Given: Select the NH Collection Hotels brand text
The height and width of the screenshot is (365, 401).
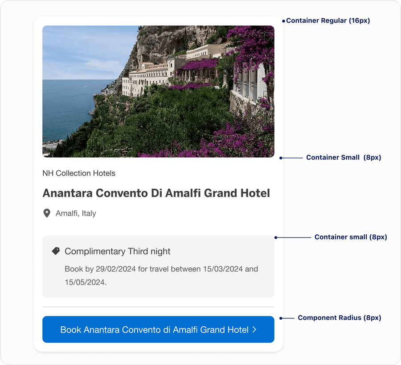Looking at the screenshot, I should 79,173.
